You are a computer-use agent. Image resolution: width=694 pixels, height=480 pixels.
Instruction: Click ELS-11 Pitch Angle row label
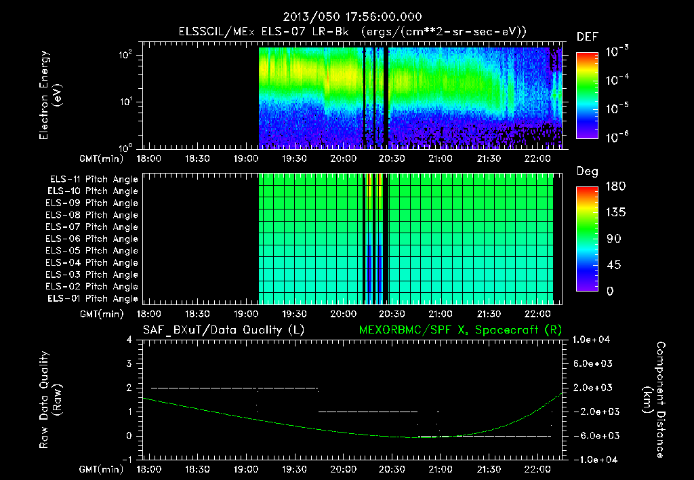[94, 180]
